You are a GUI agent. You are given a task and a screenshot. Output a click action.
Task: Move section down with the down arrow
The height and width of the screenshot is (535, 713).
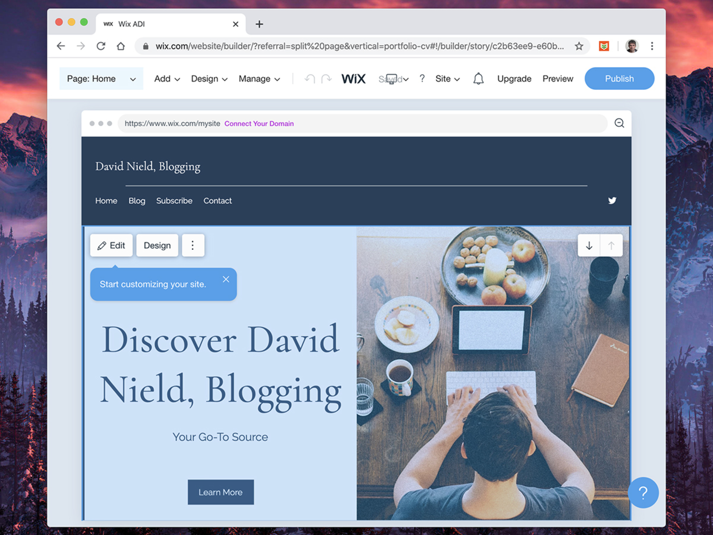click(589, 245)
